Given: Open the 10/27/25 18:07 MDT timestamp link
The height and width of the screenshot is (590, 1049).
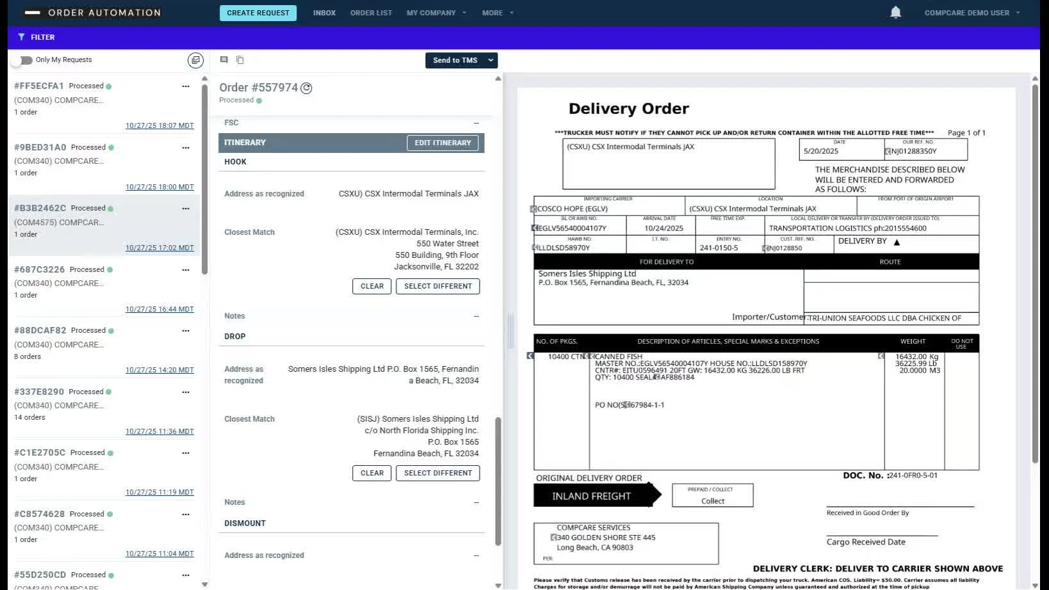Looking at the screenshot, I should point(159,125).
